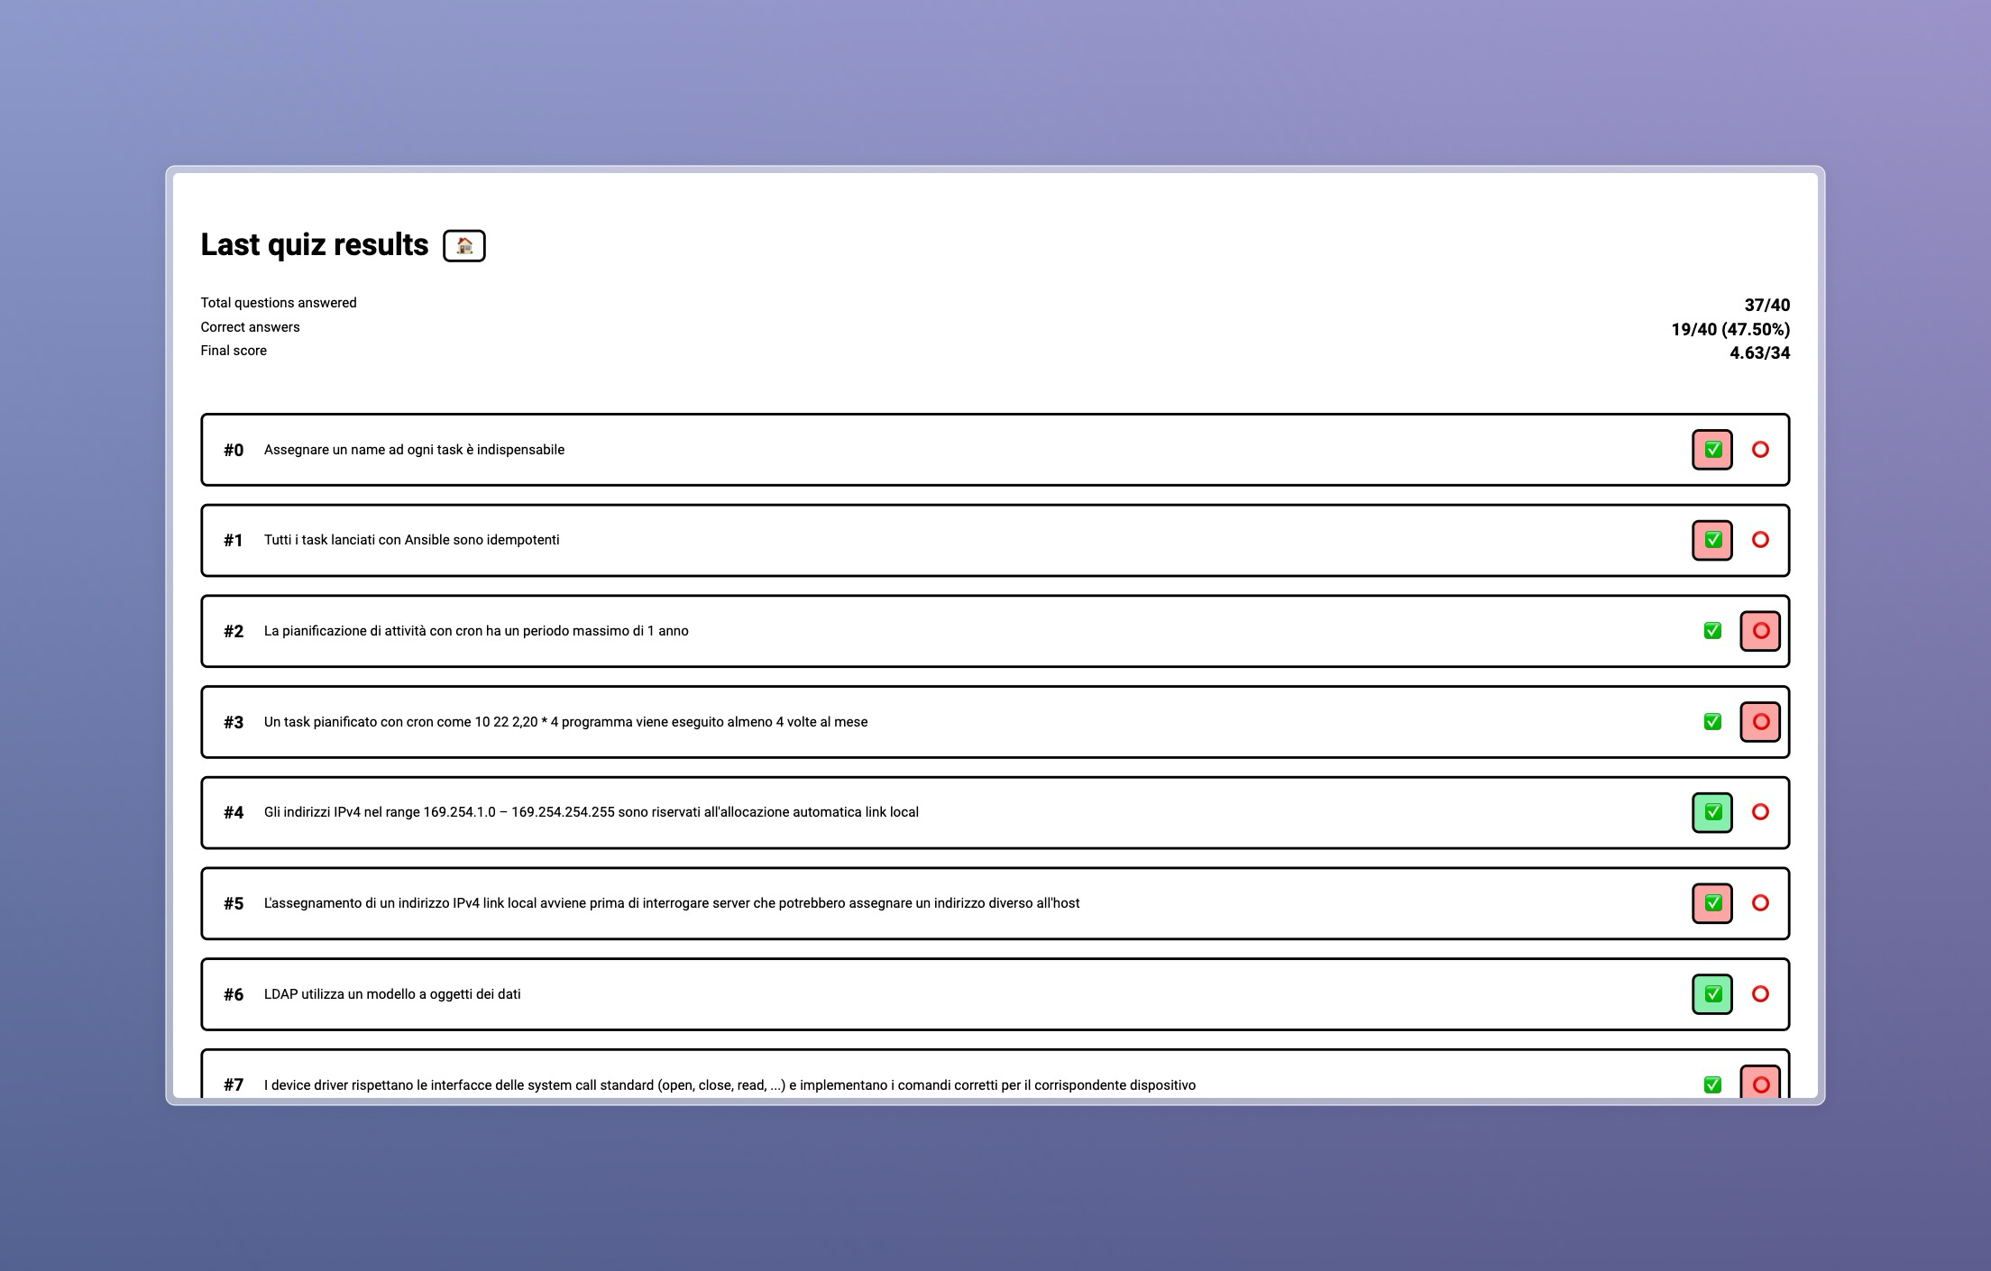Expand question #3 to see full details

[995, 721]
